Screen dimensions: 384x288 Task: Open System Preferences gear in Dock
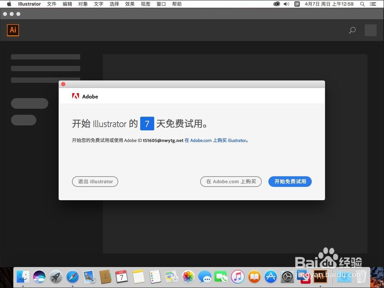pyautogui.click(x=287, y=277)
